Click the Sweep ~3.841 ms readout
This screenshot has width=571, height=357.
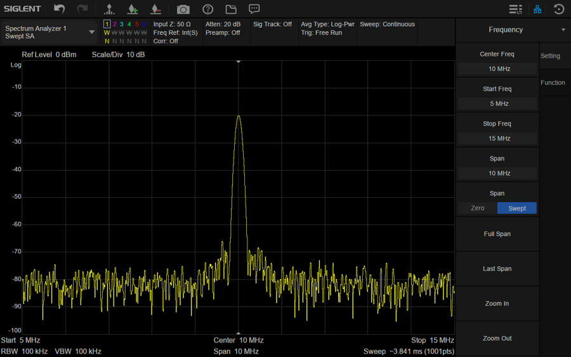click(409, 351)
